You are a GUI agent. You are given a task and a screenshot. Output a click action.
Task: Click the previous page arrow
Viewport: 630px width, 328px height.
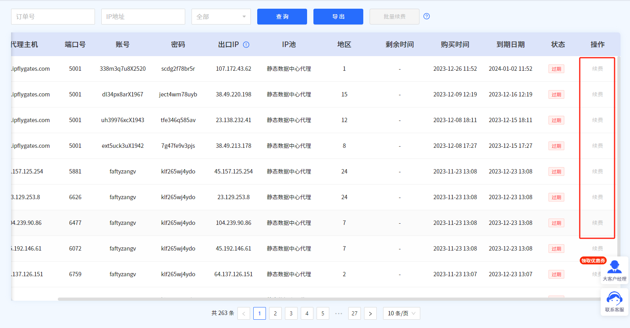[244, 313]
